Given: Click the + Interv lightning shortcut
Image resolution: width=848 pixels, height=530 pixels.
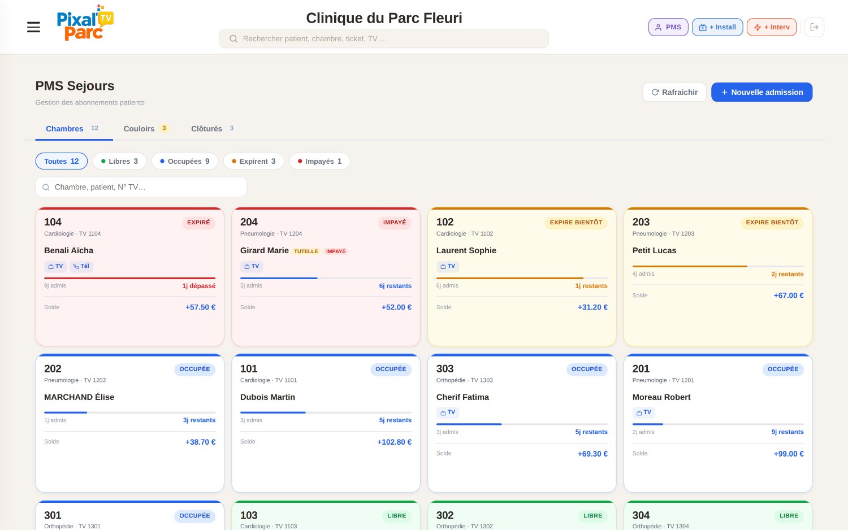Looking at the screenshot, I should click(x=772, y=27).
